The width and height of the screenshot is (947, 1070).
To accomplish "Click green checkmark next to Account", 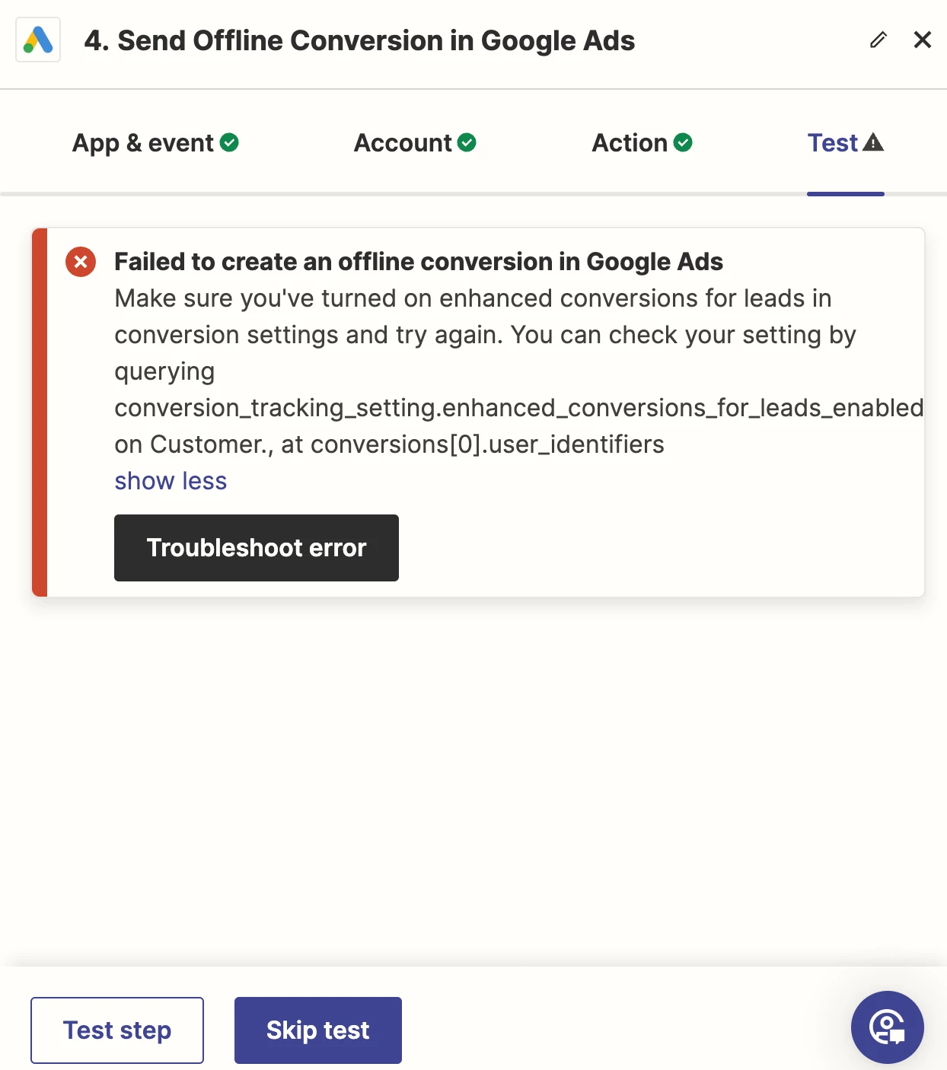I will [x=467, y=142].
